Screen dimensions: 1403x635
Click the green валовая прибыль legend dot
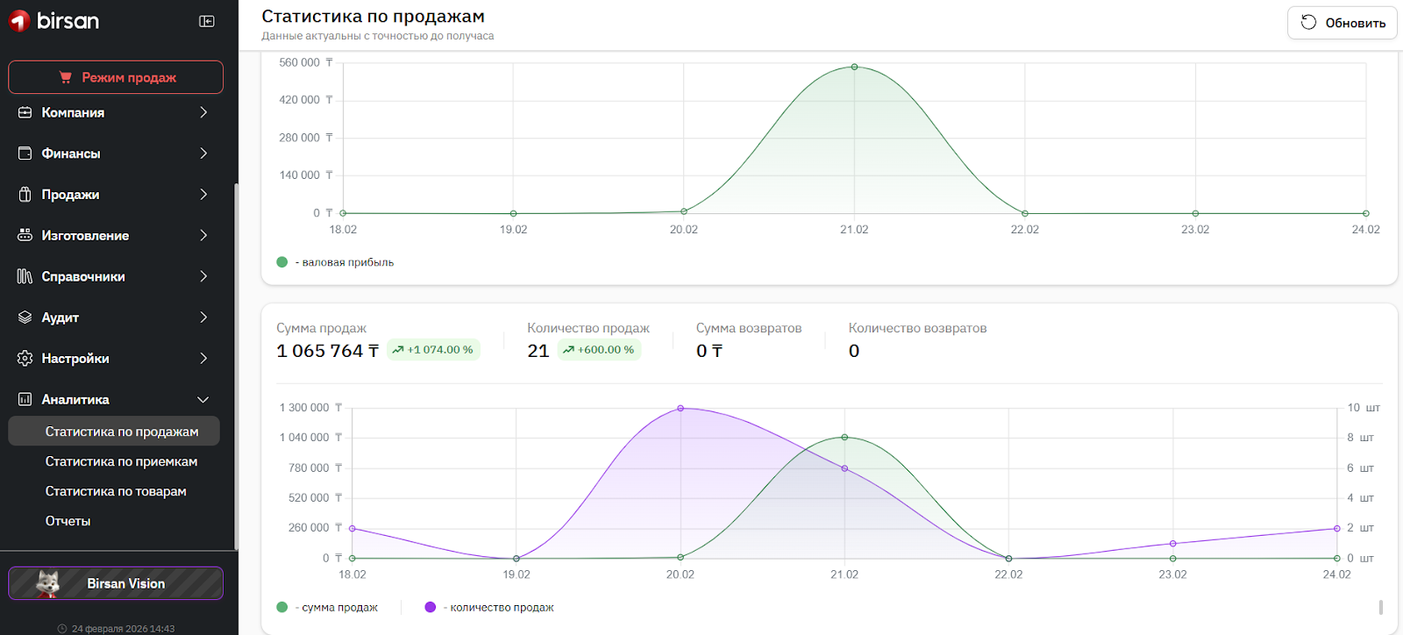tap(282, 262)
